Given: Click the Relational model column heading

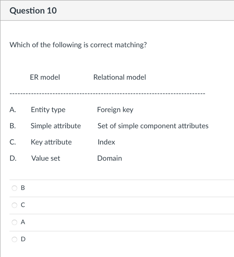Looking at the screenshot, I should (x=119, y=77).
